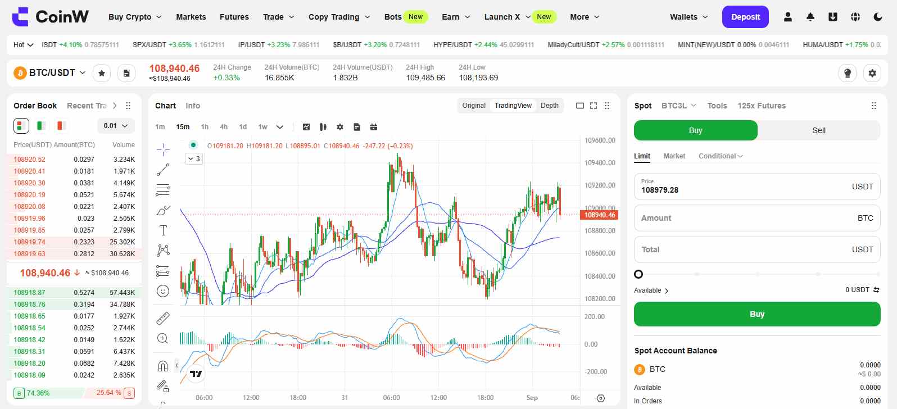Add BTC/USDT to favorites with star
897x409 pixels.
102,73
